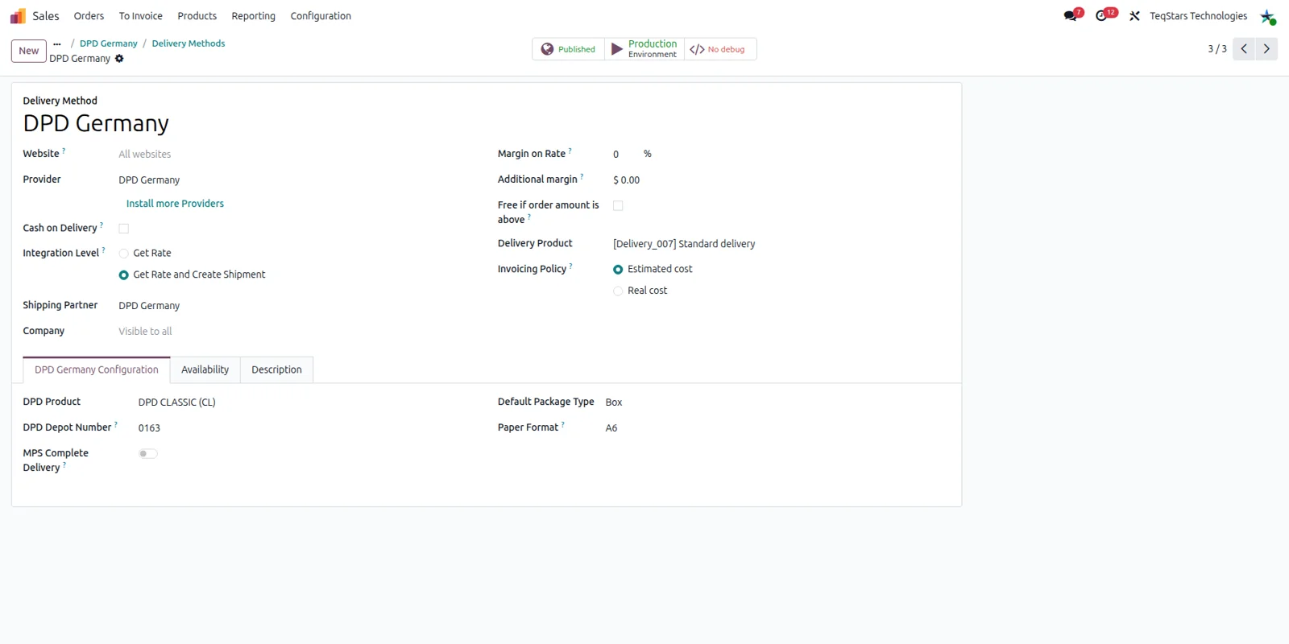This screenshot has width=1289, height=644.
Task: Switch to the Availability tab
Action: 205,370
